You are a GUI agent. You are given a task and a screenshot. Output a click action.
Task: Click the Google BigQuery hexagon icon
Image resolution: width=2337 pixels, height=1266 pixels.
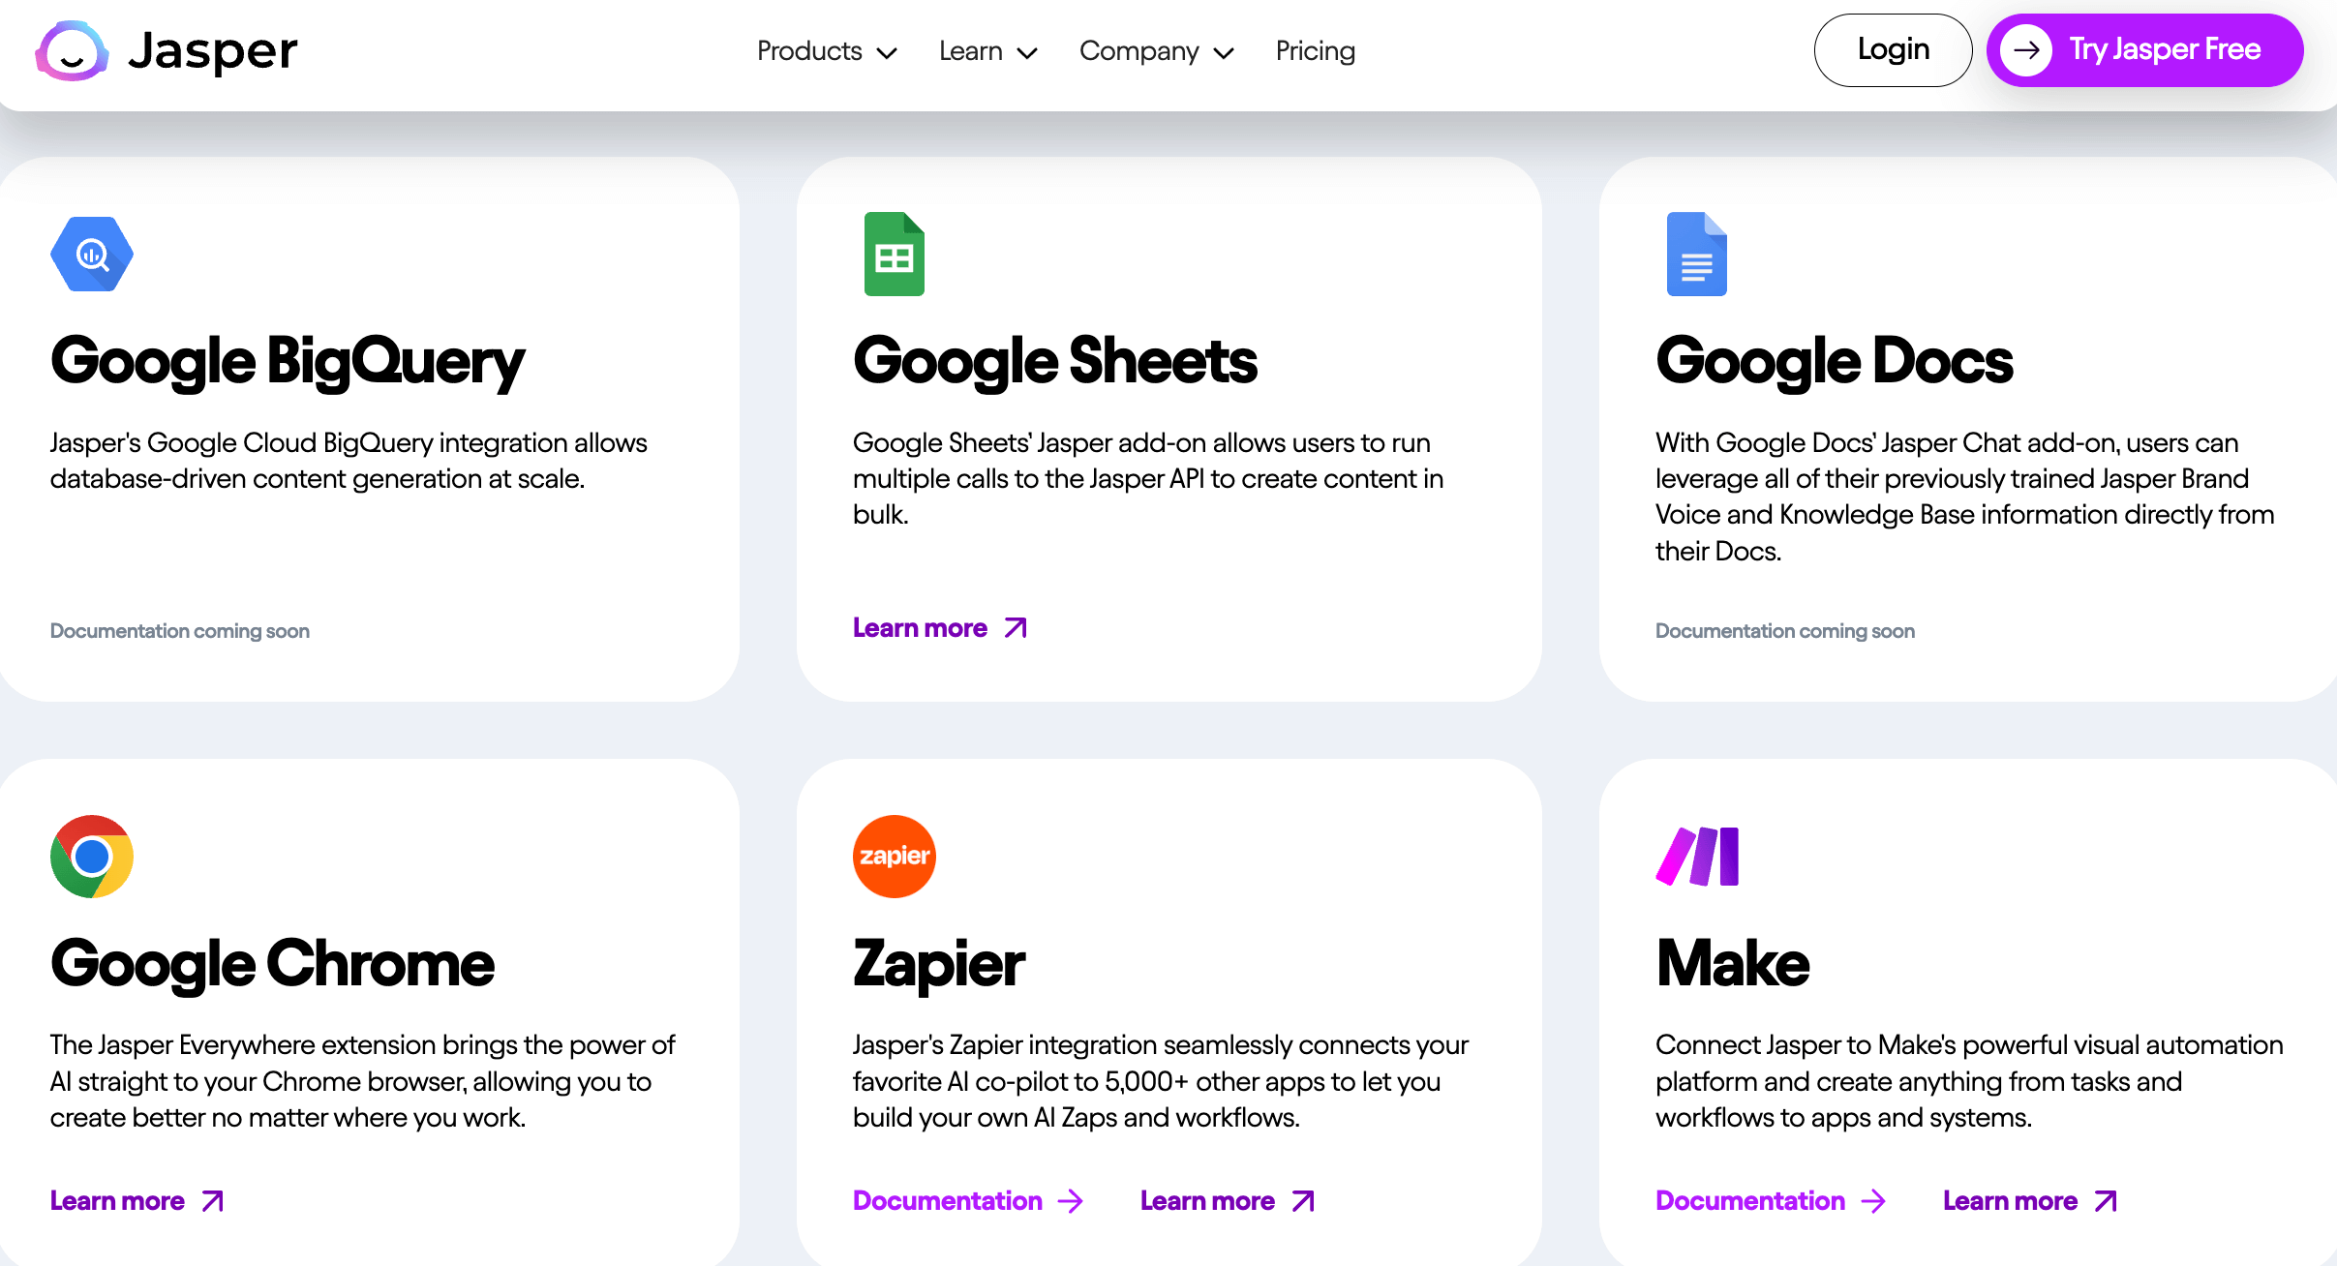(92, 255)
